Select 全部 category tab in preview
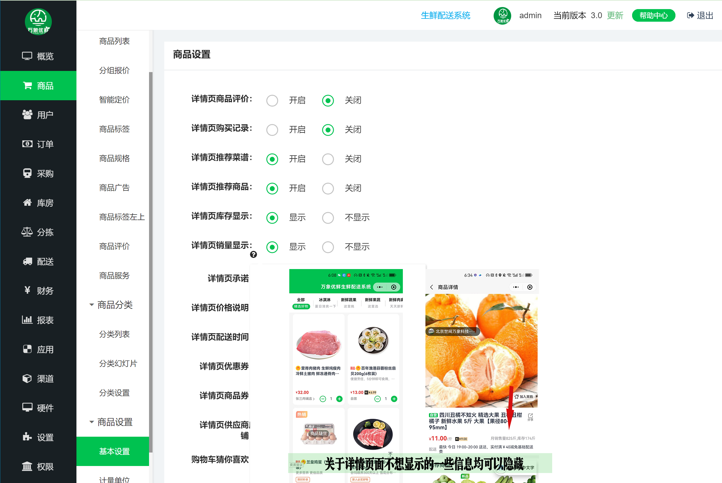The width and height of the screenshot is (722, 483). coord(301,303)
